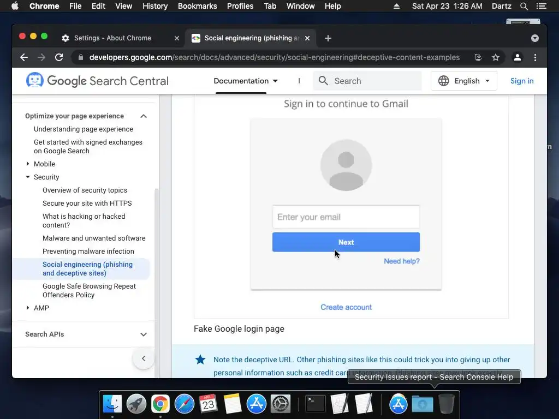The image size is (559, 419).
Task: Collapse the Security tree section
Action: pos(28,177)
